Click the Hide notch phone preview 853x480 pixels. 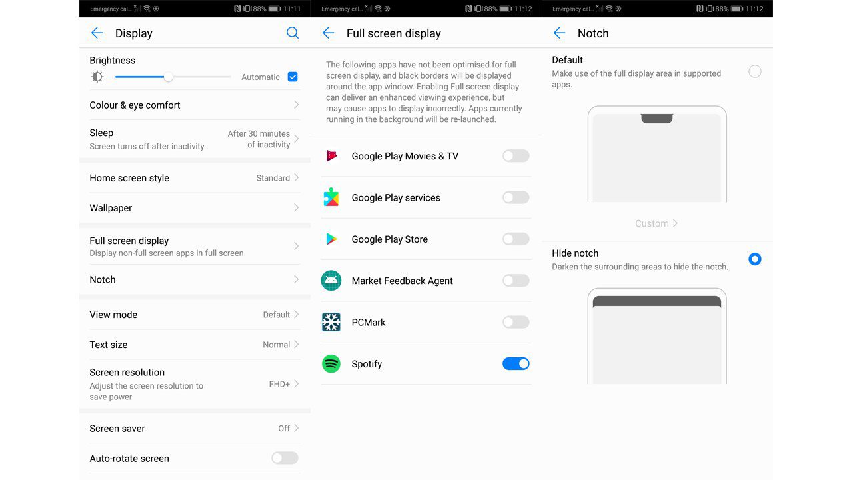(657, 336)
